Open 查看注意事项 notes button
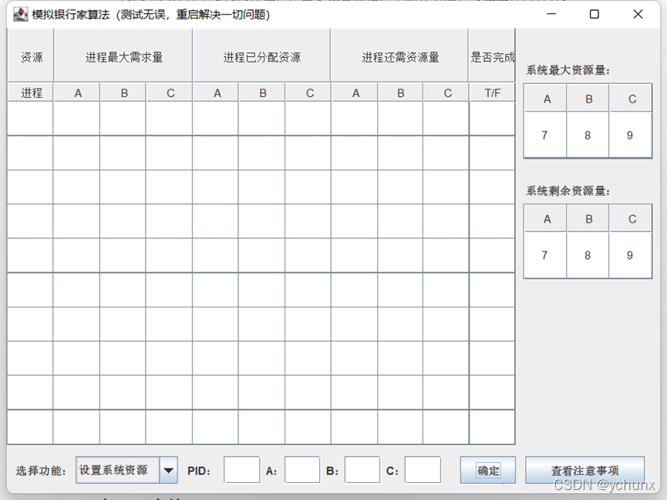 pos(585,470)
